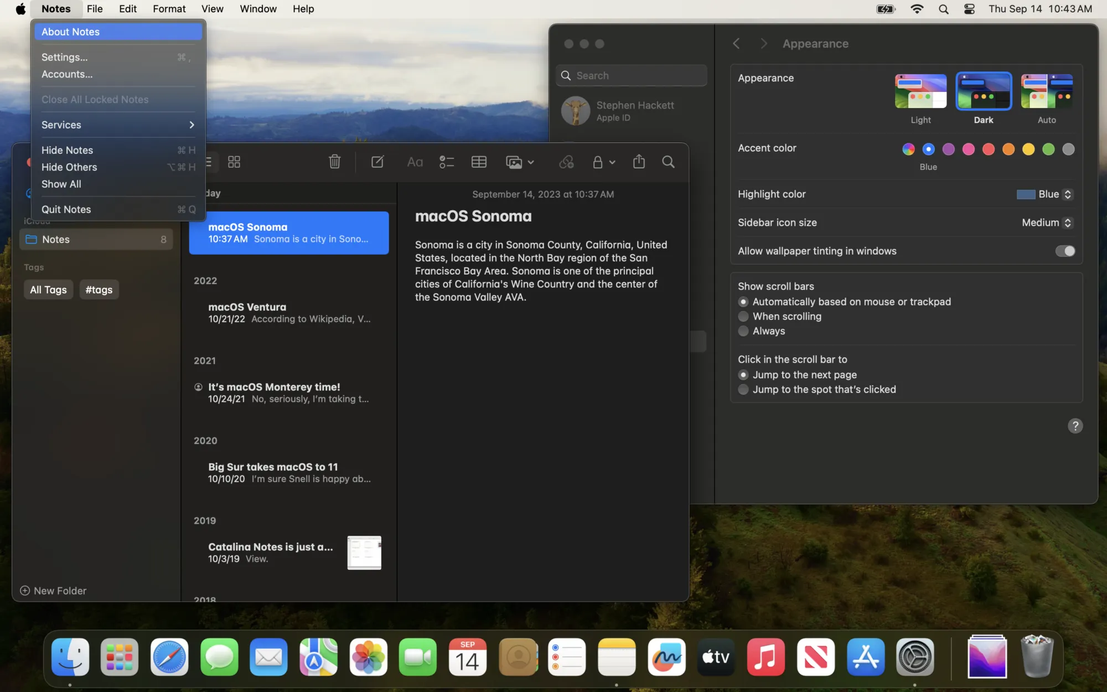1107x692 pixels.
Task: Open the Format menu in menu bar
Action: point(169,9)
